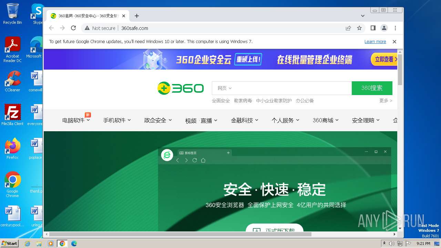Viewport: 441px width, 248px height.
Task: Open Google Chrome desktop shortcut
Action: [x=12, y=185]
